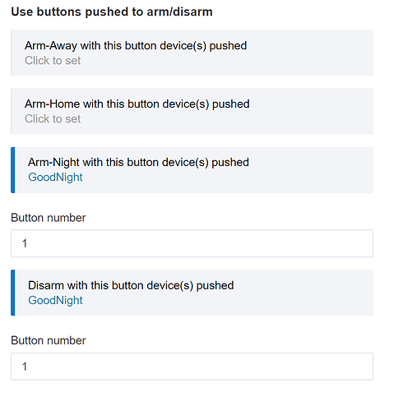Click 'Click to set' under Arm-Home
The width and height of the screenshot is (394, 411).
click(x=53, y=119)
